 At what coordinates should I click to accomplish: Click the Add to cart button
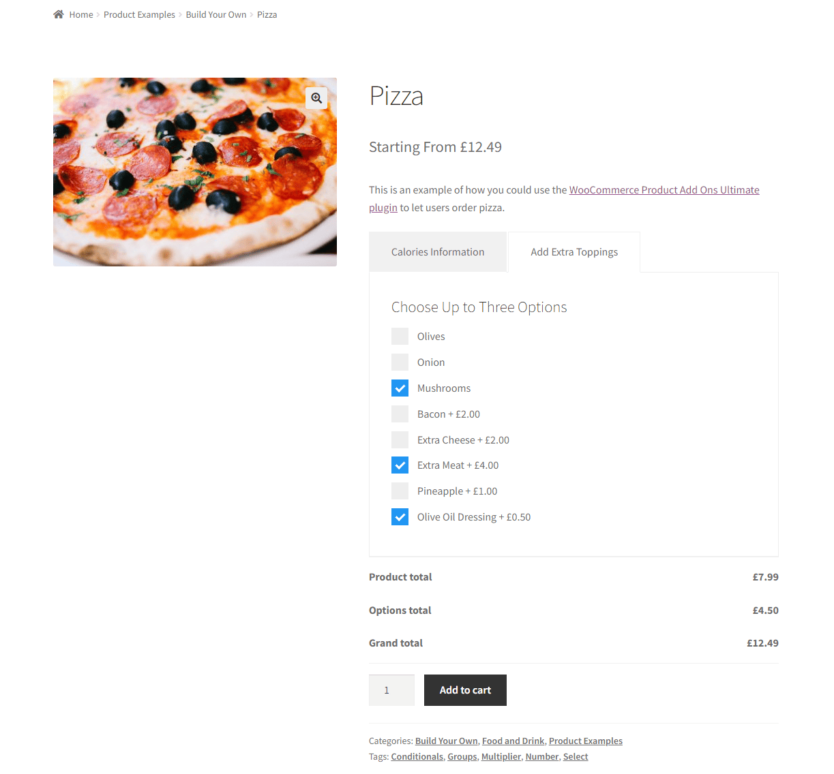pyautogui.click(x=465, y=690)
